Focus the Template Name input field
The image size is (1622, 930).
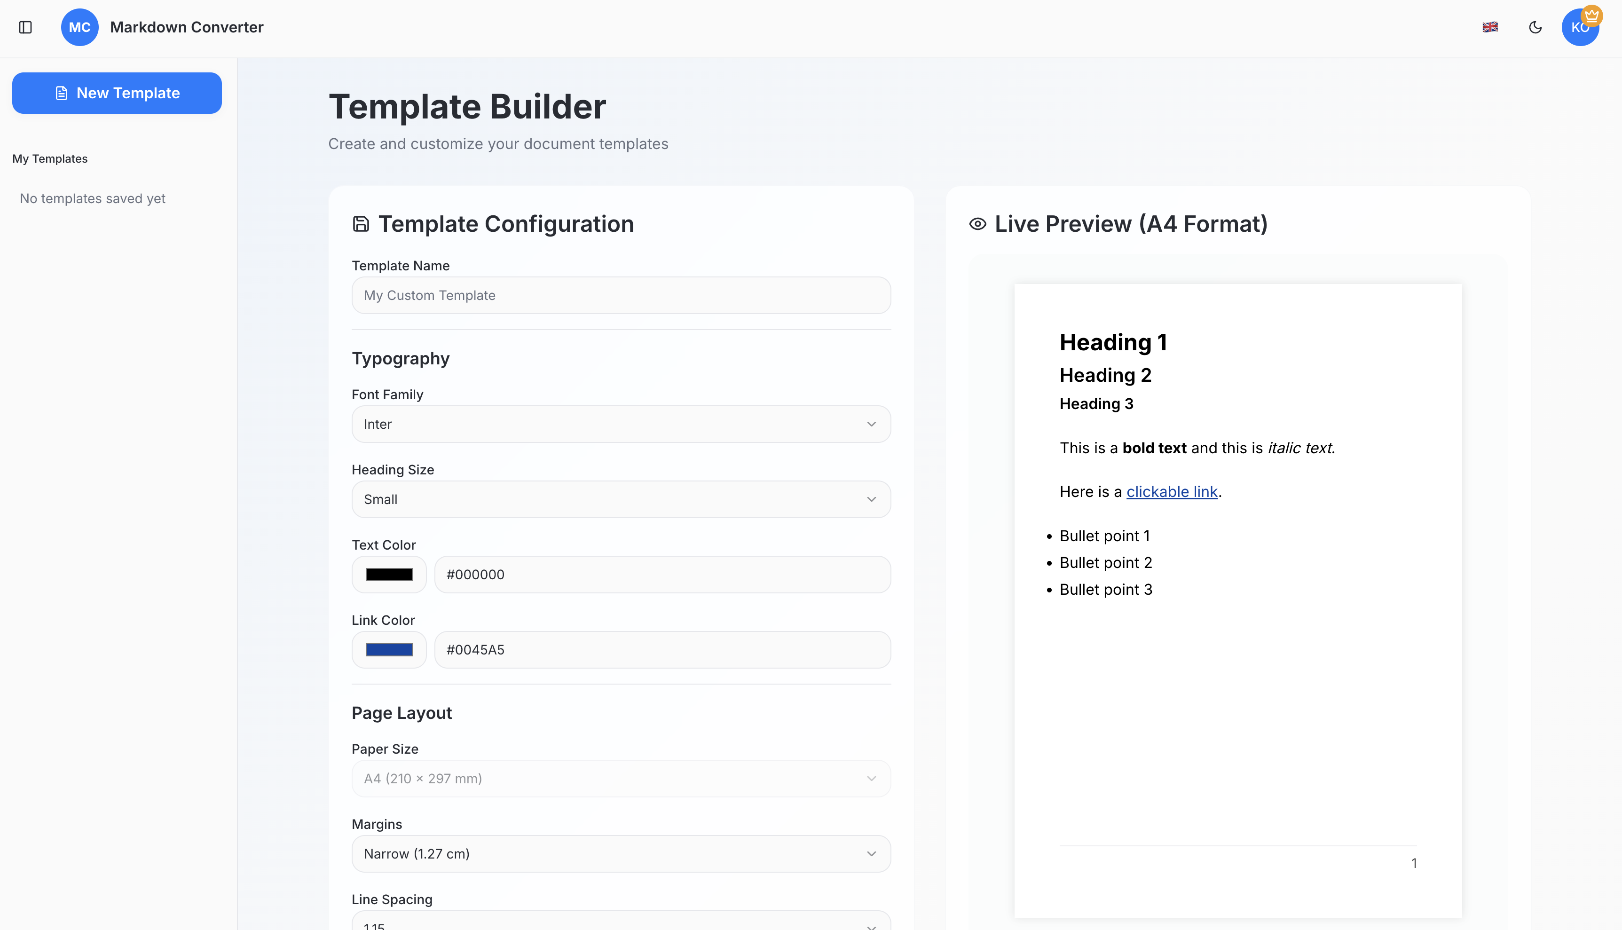pyautogui.click(x=621, y=295)
